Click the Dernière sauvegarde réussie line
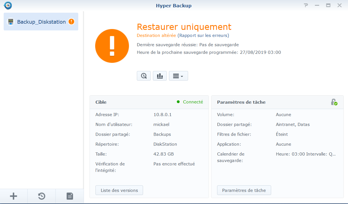This screenshot has width=348, height=204. point(188,45)
